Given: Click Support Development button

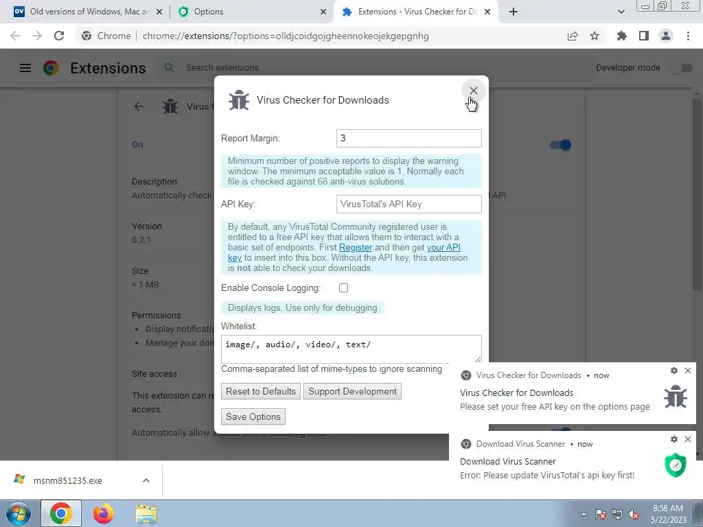Looking at the screenshot, I should coord(352,391).
